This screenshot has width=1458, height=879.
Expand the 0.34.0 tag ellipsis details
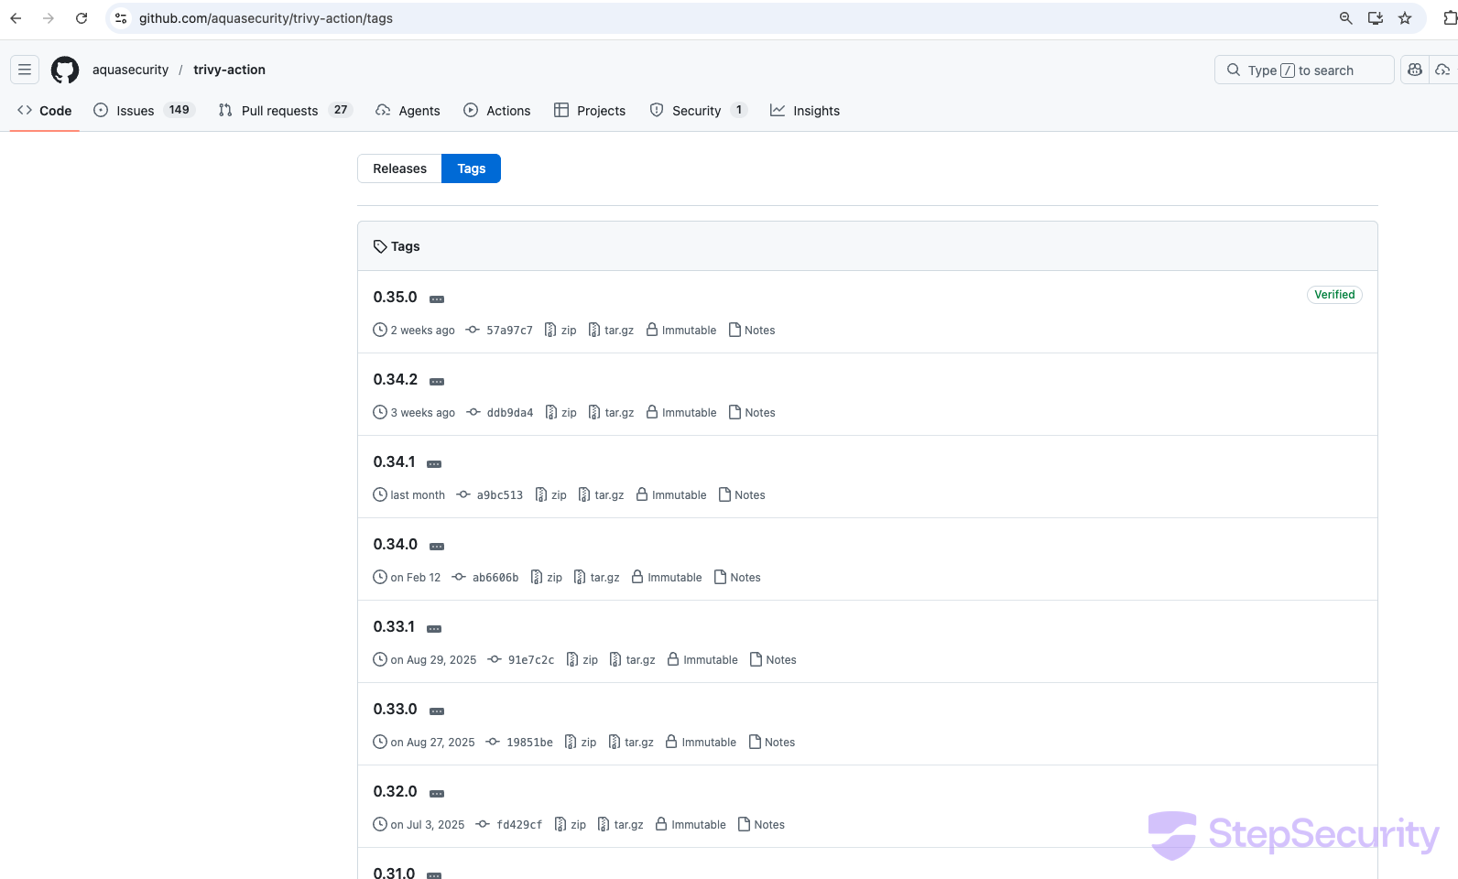pos(437,547)
